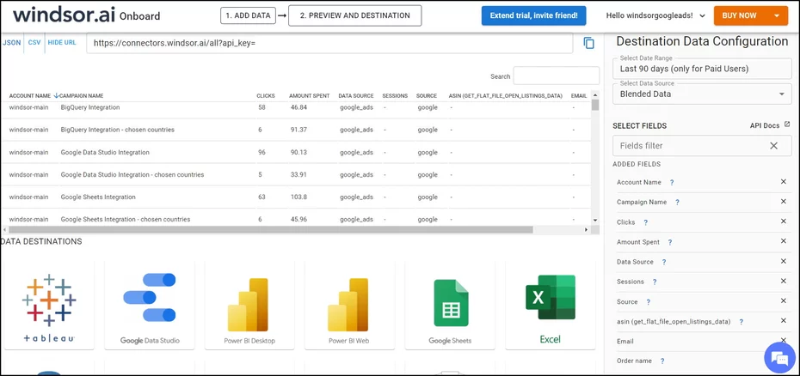Select Power BI Desktop destination
Image resolution: width=800 pixels, height=376 pixels.
click(249, 306)
